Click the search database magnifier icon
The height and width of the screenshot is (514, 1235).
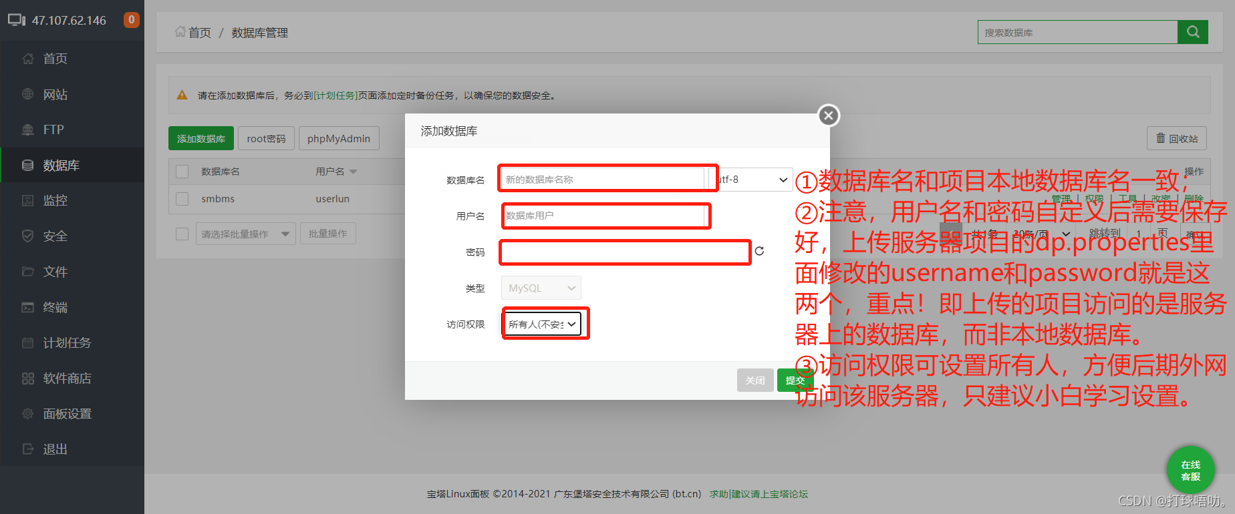pyautogui.click(x=1192, y=32)
